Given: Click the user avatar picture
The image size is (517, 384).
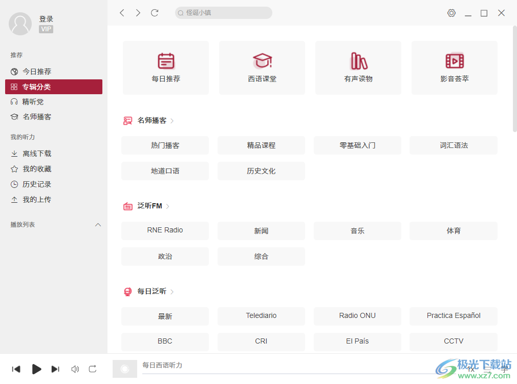Looking at the screenshot, I should pyautogui.click(x=20, y=24).
